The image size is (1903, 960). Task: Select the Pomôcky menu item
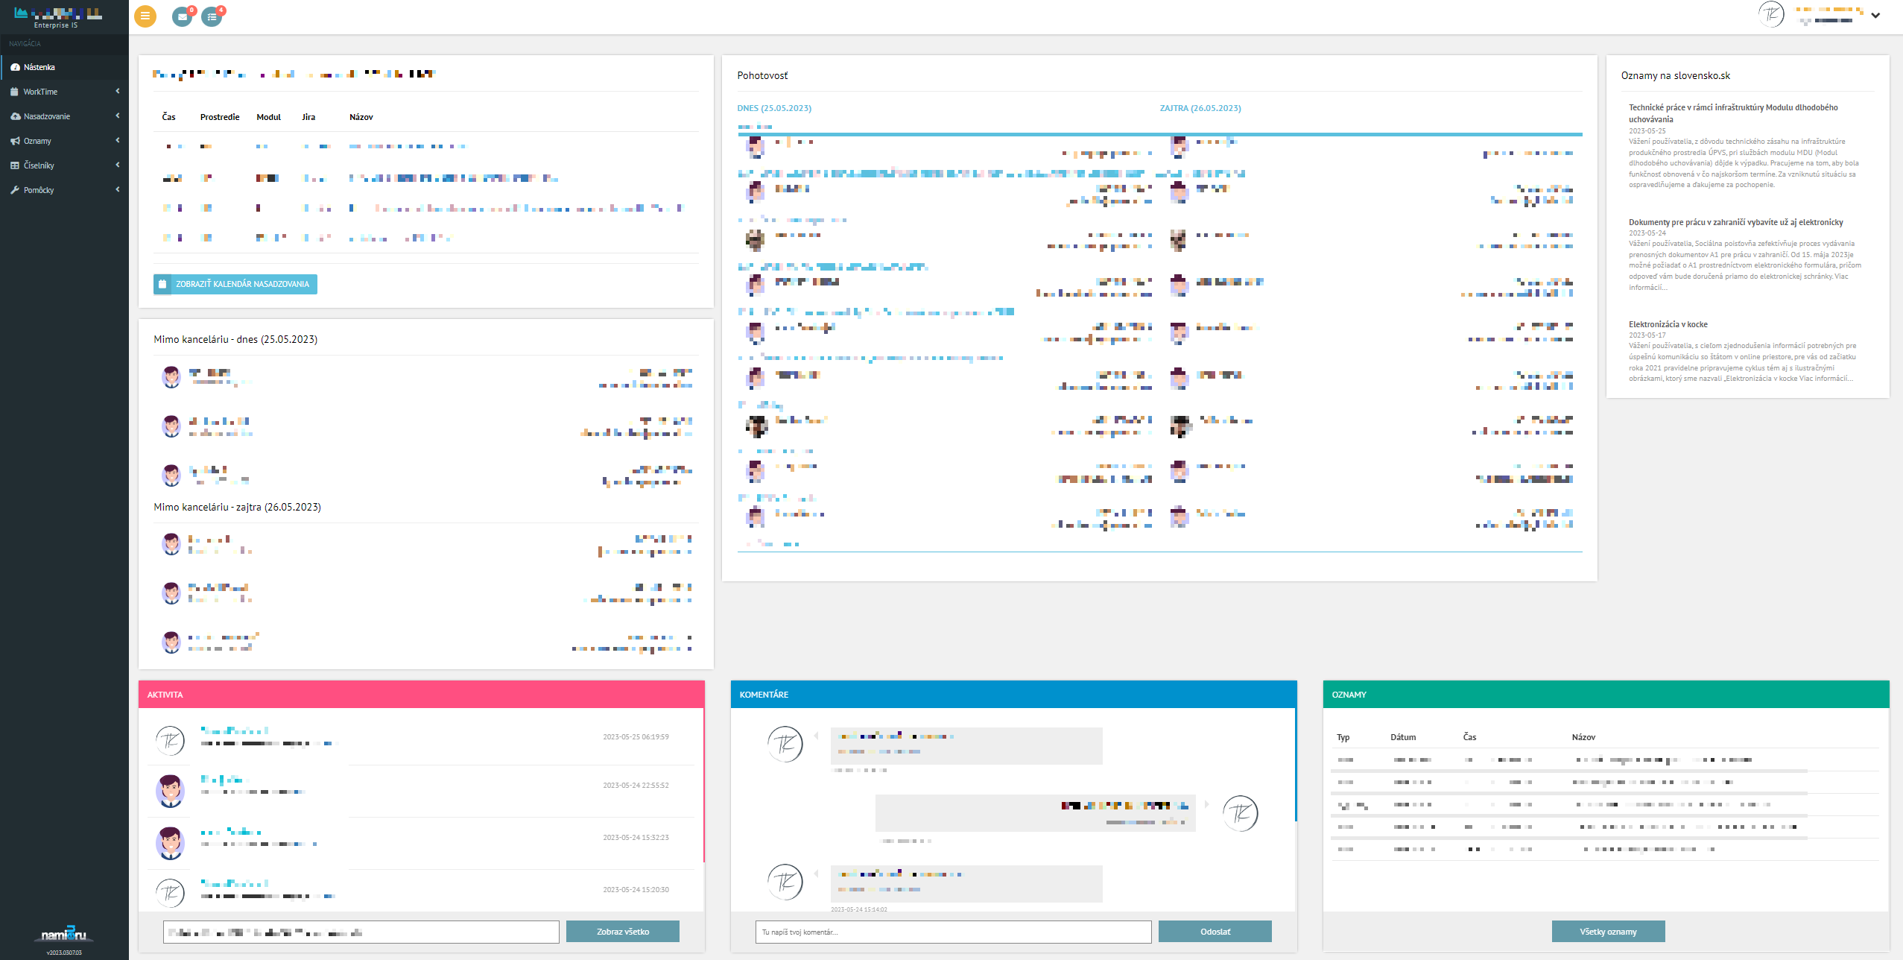tap(39, 190)
